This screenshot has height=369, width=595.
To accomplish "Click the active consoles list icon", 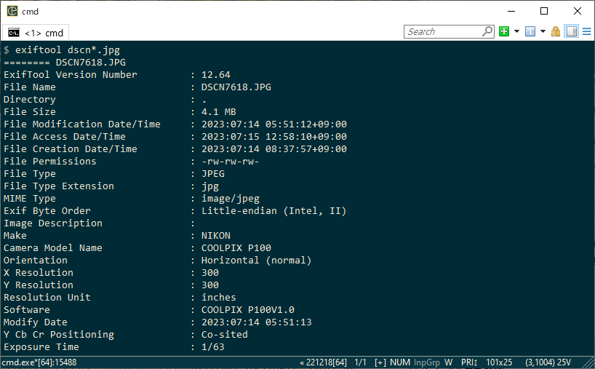I will coord(530,31).
